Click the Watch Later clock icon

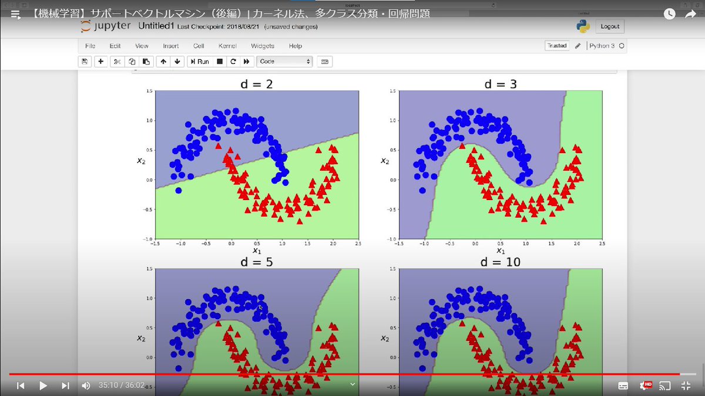click(669, 14)
